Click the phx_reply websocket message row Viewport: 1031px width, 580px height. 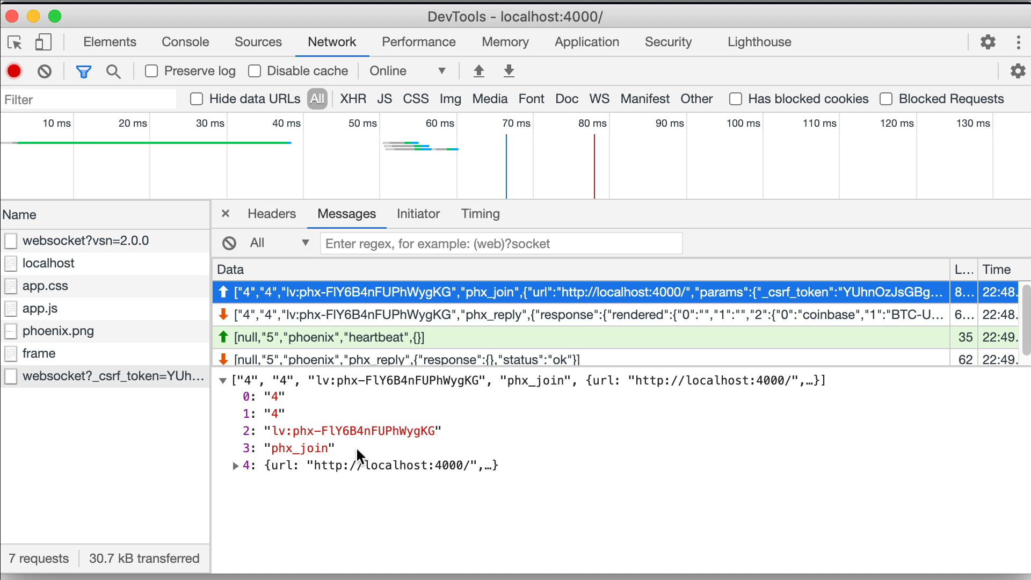point(580,314)
